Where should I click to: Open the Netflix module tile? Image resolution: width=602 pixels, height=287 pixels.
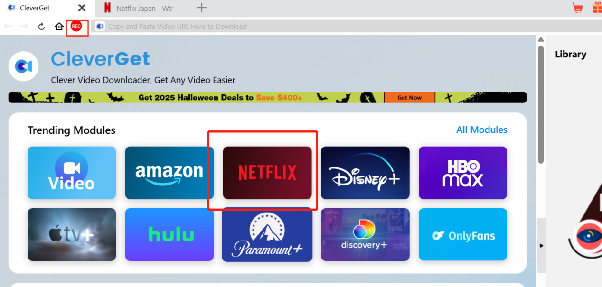(267, 173)
